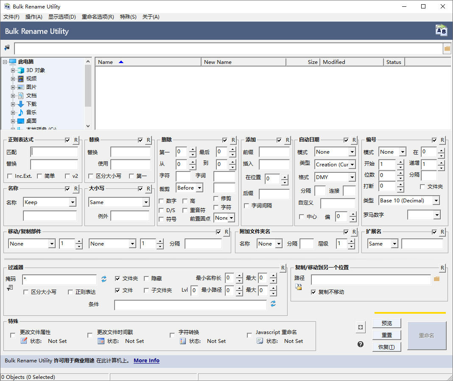Open the 文件(F) menu
Image resolution: width=453 pixels, height=381 pixels.
tap(11, 17)
